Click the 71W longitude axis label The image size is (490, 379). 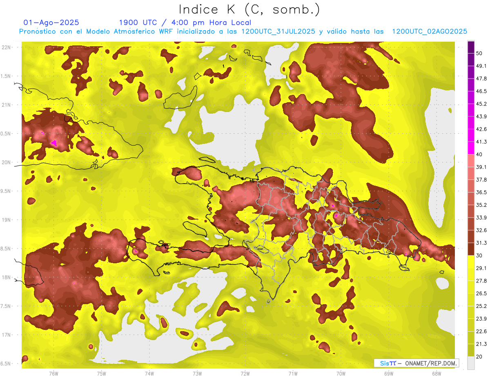[293, 373]
